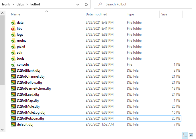Click the mules folder icon
The width and height of the screenshot is (196, 139).
(13, 40)
